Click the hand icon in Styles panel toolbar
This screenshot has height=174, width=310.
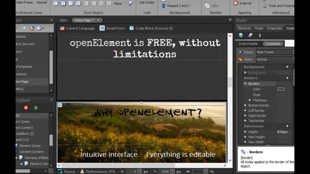pyautogui.click(x=260, y=35)
